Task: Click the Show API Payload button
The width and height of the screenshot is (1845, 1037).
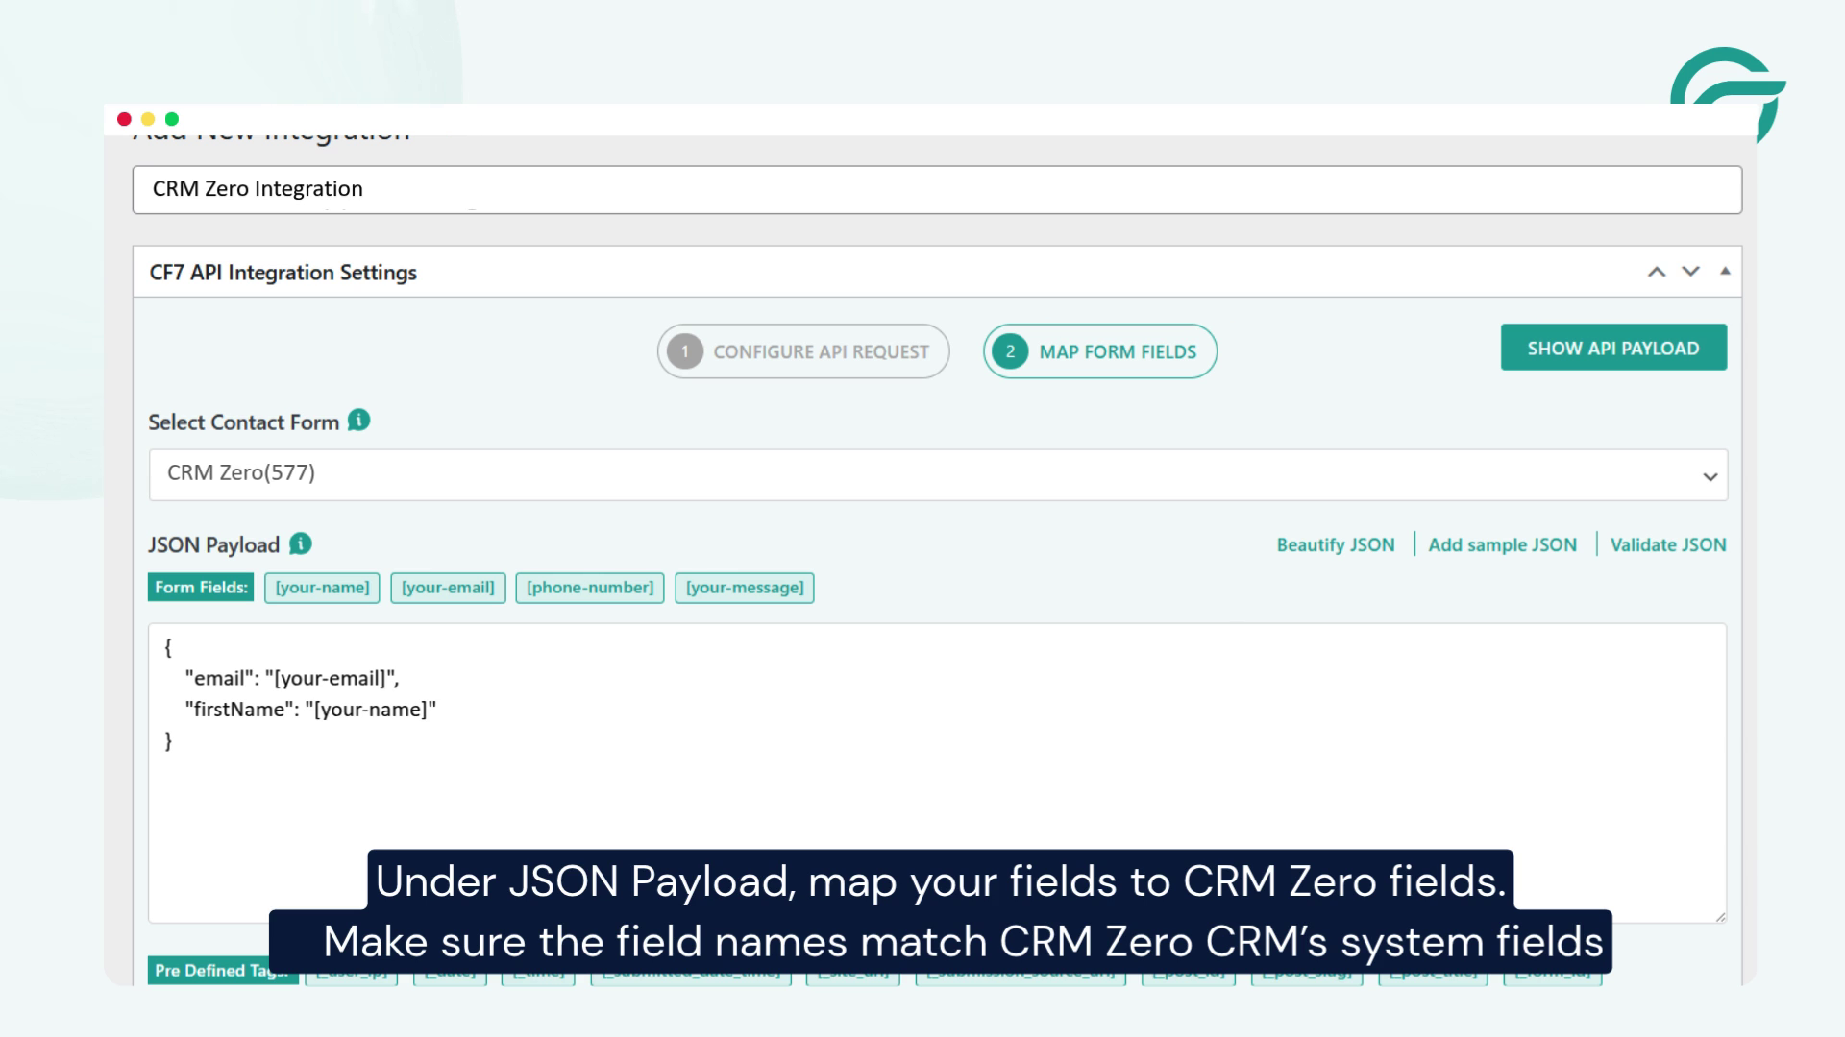Action: click(1613, 348)
